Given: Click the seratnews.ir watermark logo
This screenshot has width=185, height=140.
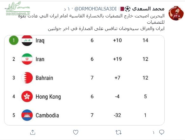Looking at the screenshot, I should click(18, 9).
